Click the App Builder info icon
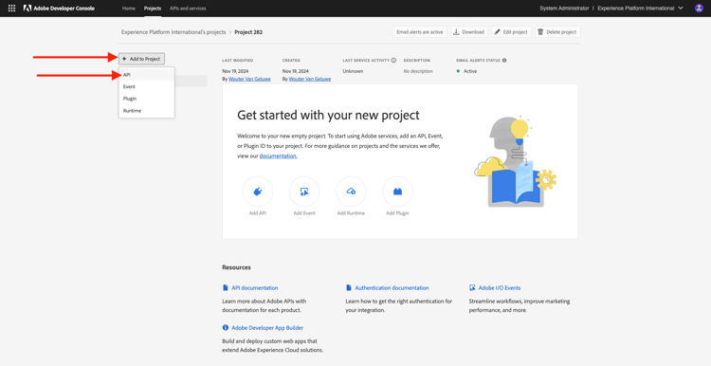Viewport: 711px width, 366px height. tap(226, 328)
